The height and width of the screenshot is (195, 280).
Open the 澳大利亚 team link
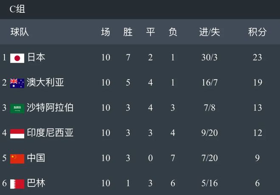(x=45, y=82)
